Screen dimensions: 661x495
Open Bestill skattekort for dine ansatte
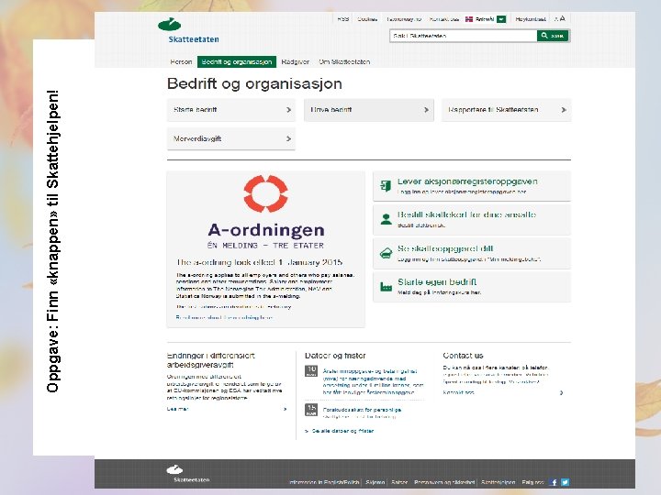466,214
